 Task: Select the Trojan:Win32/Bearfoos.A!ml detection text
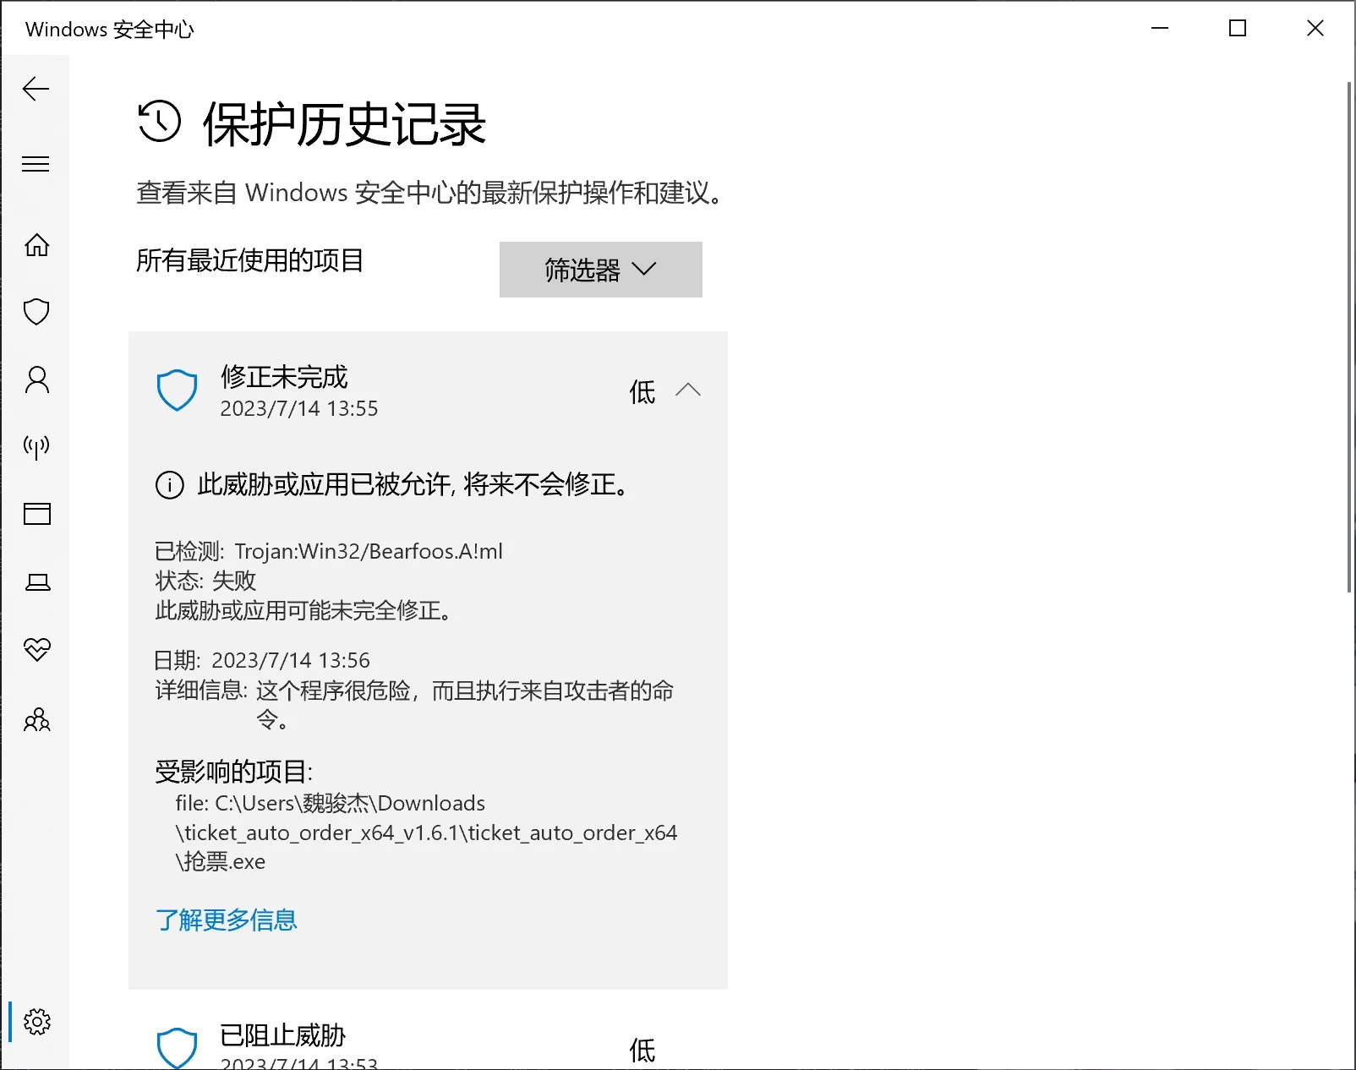click(x=368, y=550)
